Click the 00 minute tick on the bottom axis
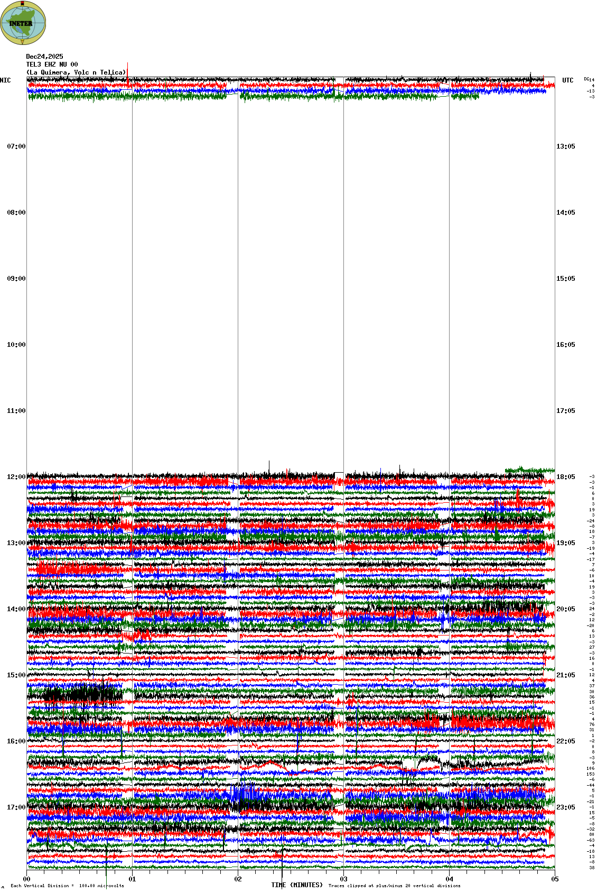 point(26,879)
